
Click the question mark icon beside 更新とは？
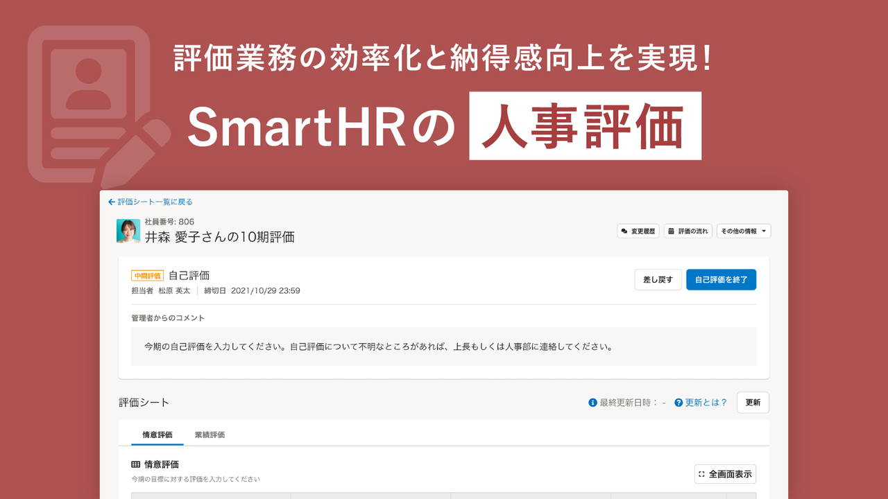[x=678, y=402]
